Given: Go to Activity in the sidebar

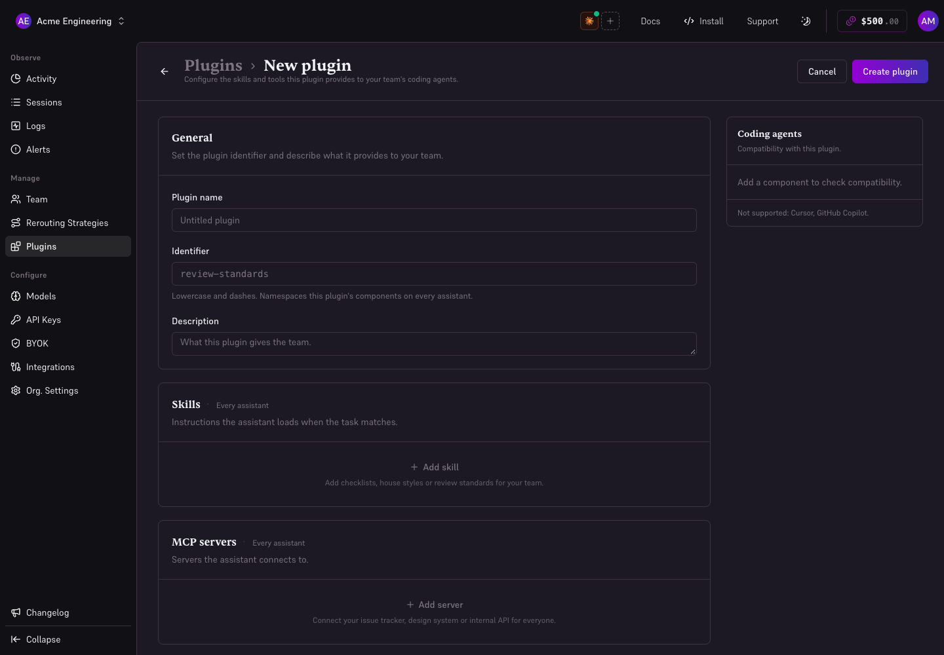Looking at the screenshot, I should 68,79.
